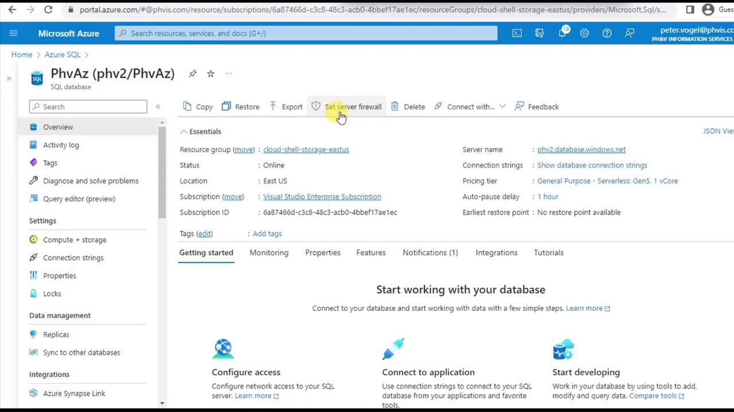Click the SQL database icon next to the title
The image size is (734, 412).
pos(37,78)
